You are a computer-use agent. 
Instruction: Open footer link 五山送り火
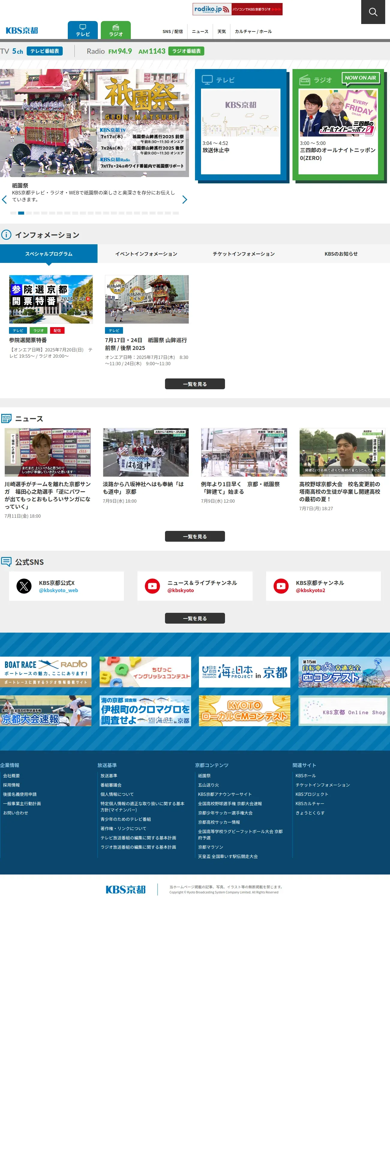point(209,785)
